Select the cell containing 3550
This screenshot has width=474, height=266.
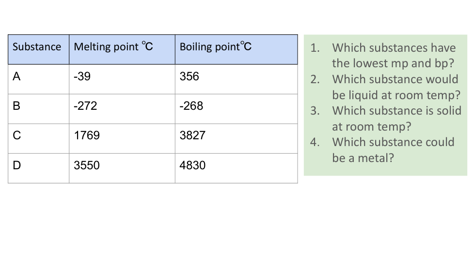[x=87, y=165]
